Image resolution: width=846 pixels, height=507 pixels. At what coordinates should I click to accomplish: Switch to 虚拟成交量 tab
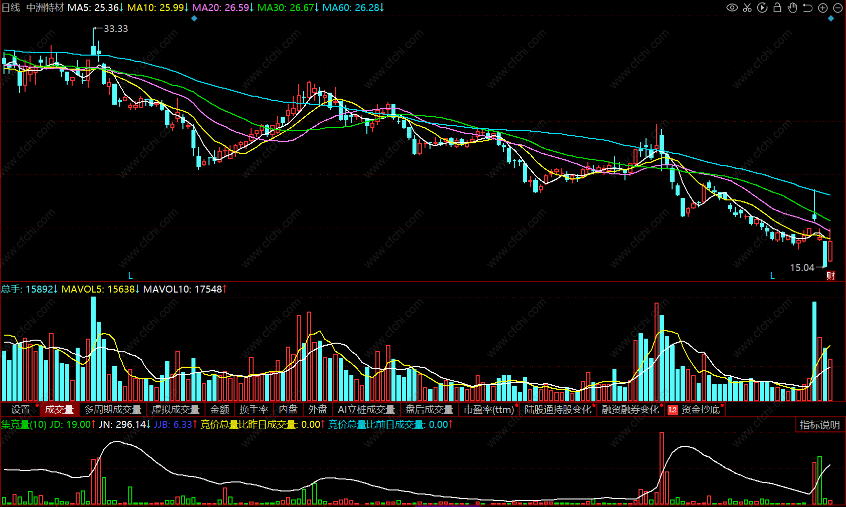coord(175,410)
